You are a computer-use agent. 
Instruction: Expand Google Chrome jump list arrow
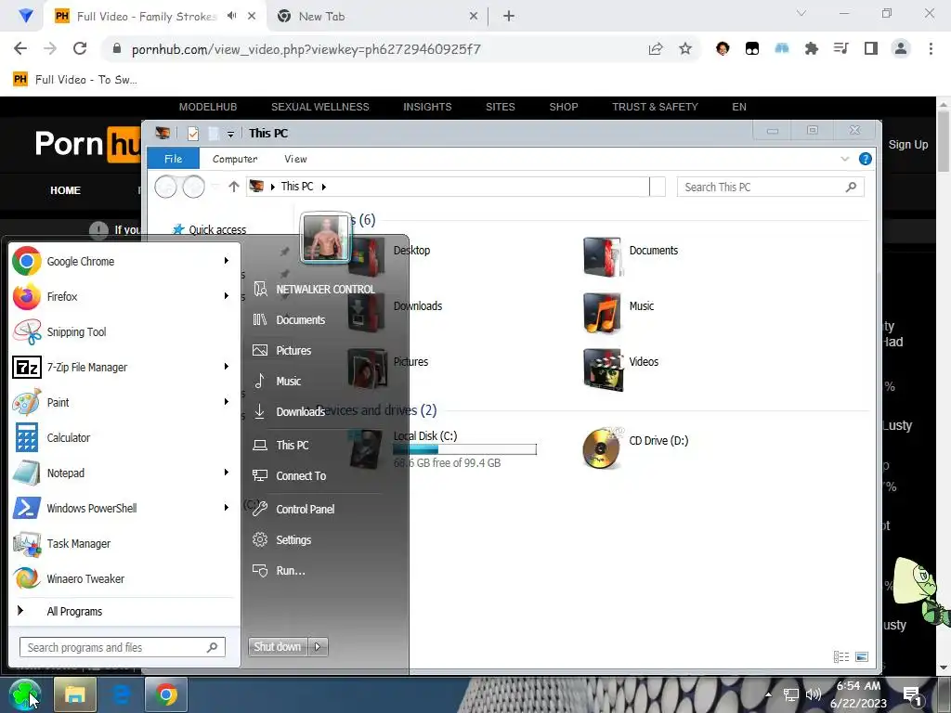(227, 261)
